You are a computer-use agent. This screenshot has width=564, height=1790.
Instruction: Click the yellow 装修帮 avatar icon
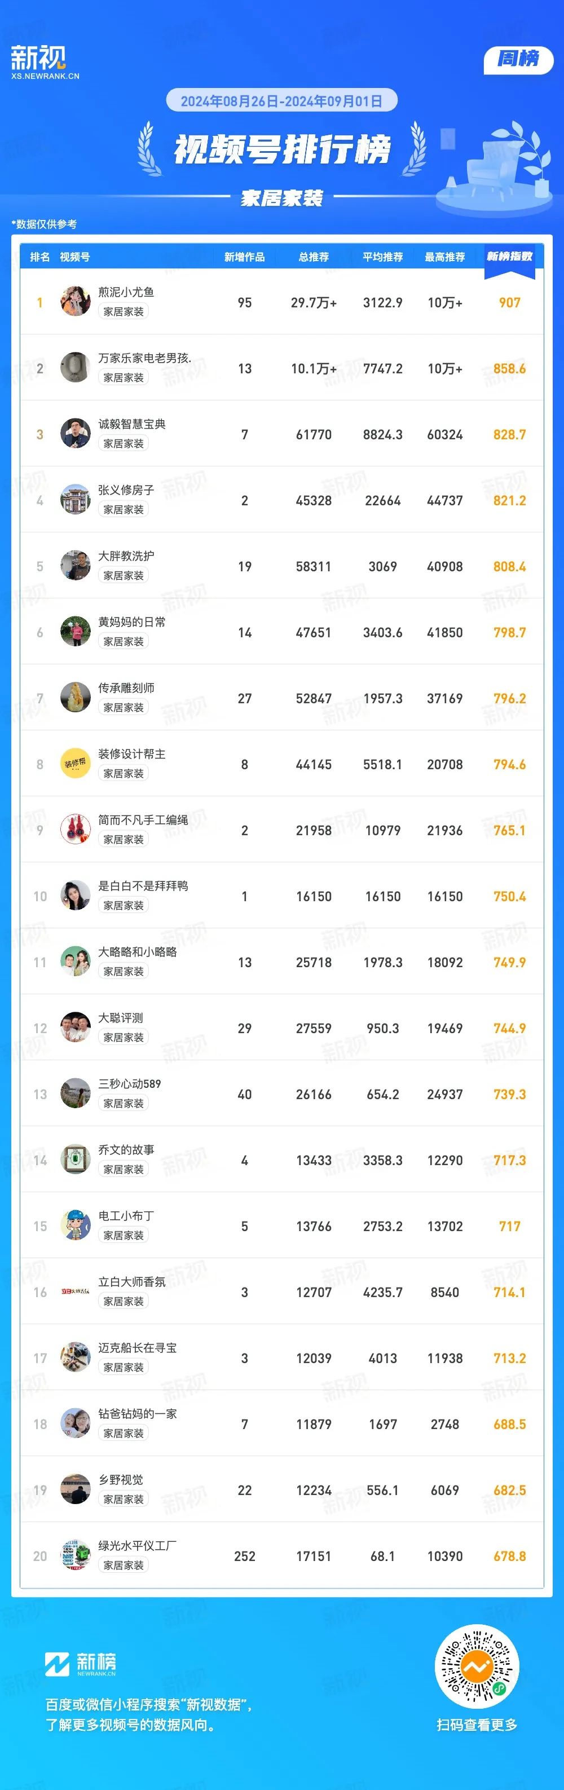pos(75,764)
